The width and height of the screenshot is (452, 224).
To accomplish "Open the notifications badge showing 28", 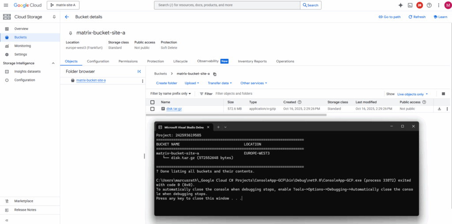I will pos(419,5).
